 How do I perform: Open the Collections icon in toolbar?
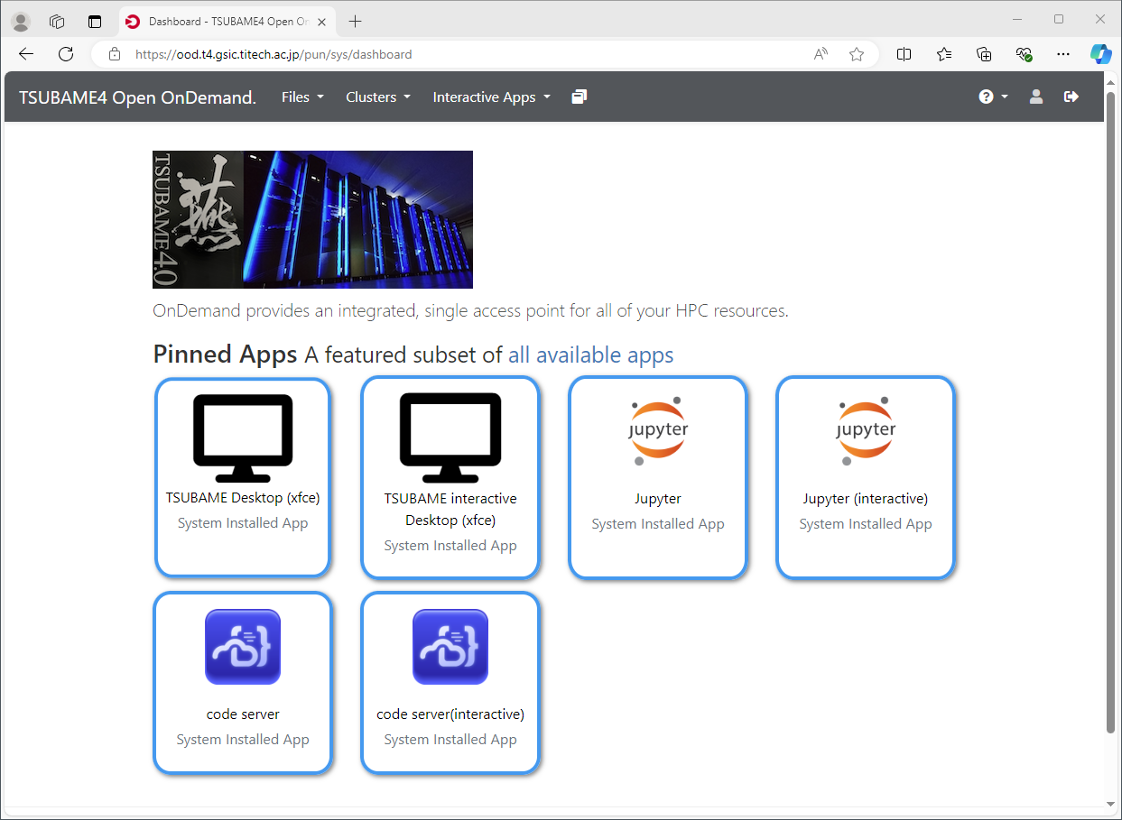985,54
